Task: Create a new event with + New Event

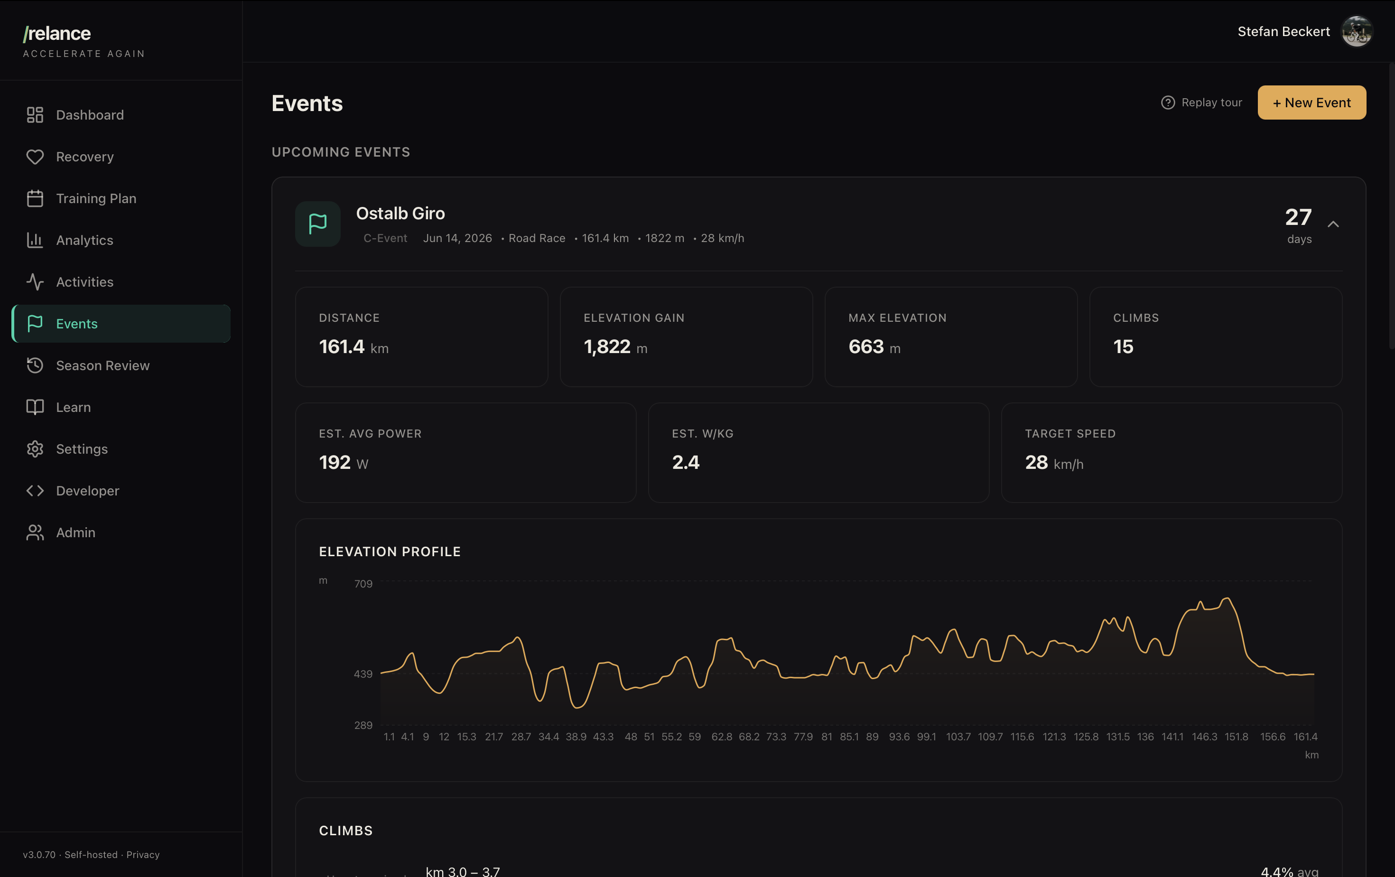Action: click(x=1311, y=103)
